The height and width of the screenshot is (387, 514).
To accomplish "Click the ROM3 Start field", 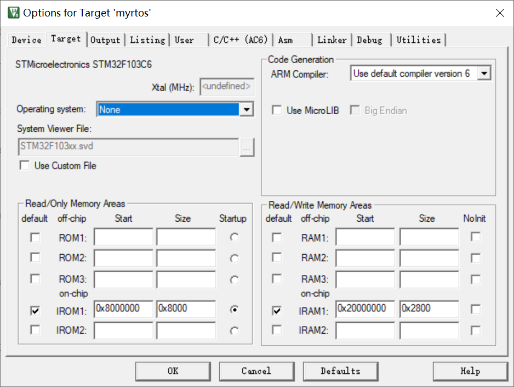I will click(x=123, y=279).
